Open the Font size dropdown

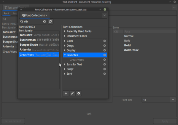[x=173, y=100]
